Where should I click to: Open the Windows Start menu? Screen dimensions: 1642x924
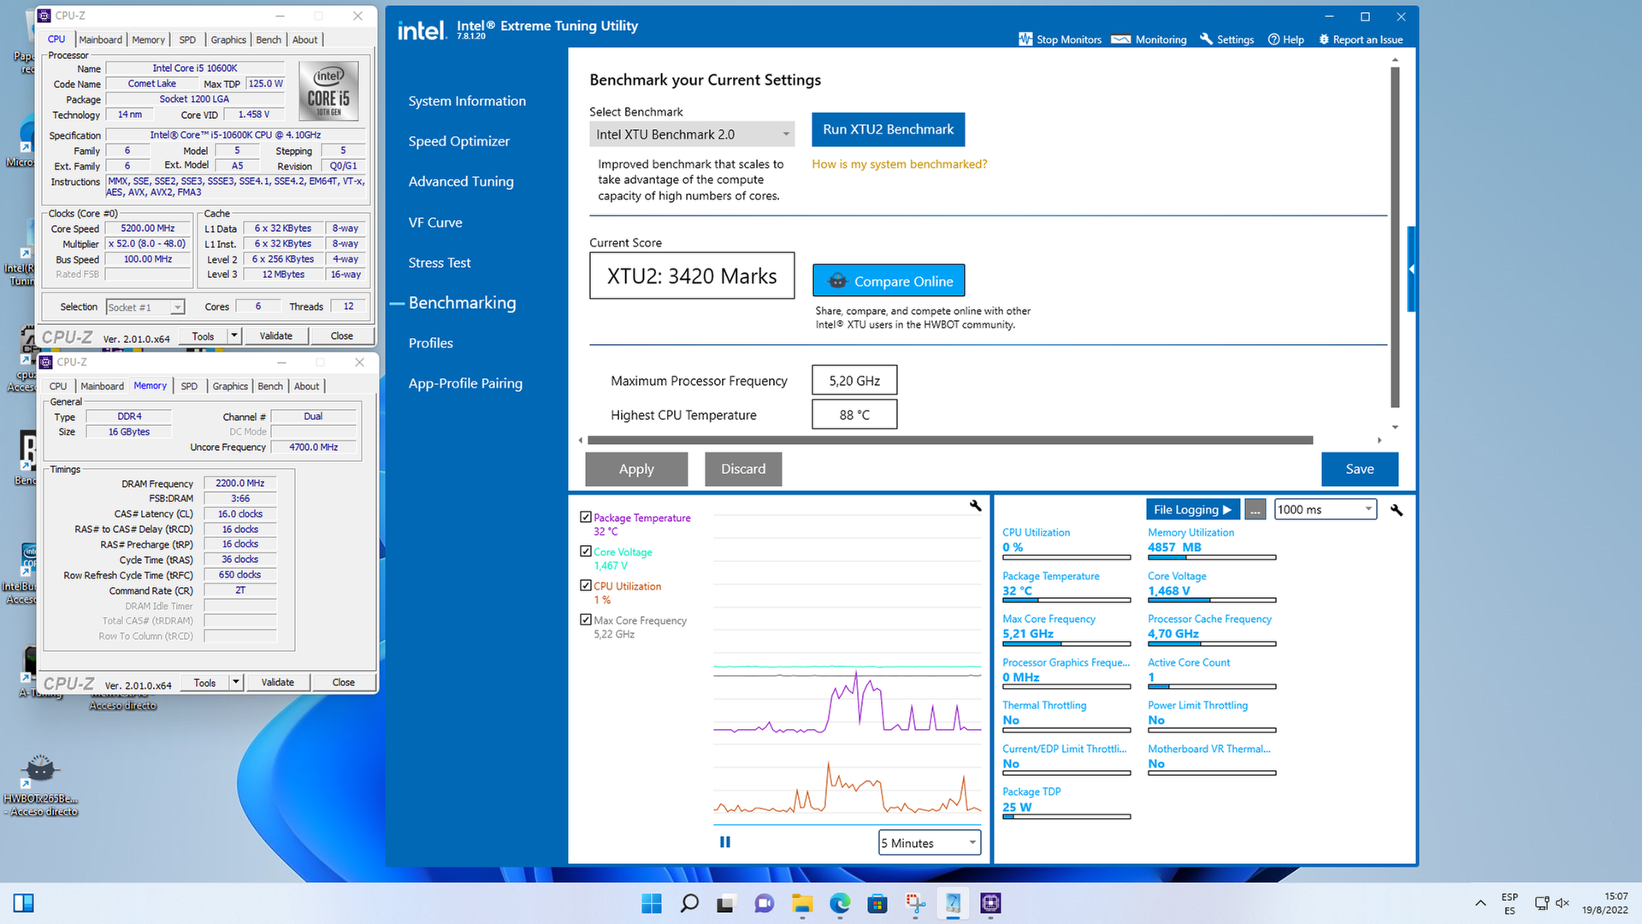pos(652,903)
